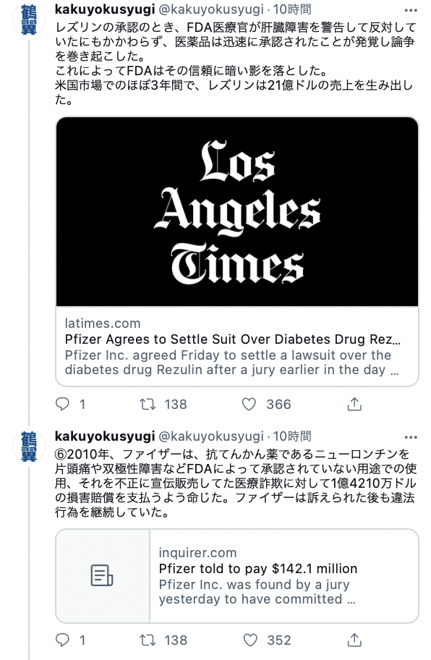Open the inquirer.com Pfizer $142.1 million link
Viewport: 431px width, 660px height.
click(284, 576)
